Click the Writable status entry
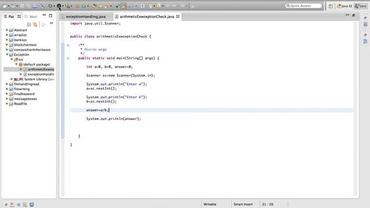Image resolution: width=370 pixels, height=208 pixels. 210,204
